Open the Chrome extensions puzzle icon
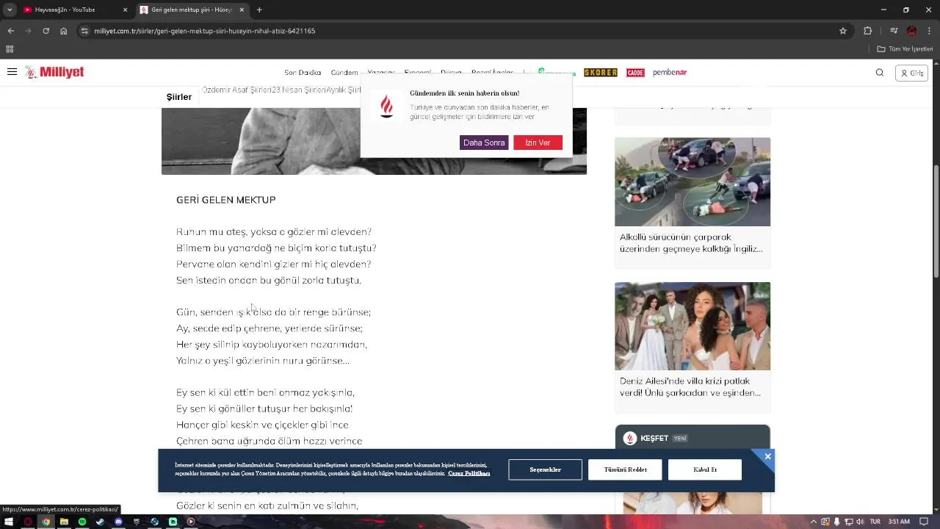Screen dimensions: 940x529 [868, 31]
